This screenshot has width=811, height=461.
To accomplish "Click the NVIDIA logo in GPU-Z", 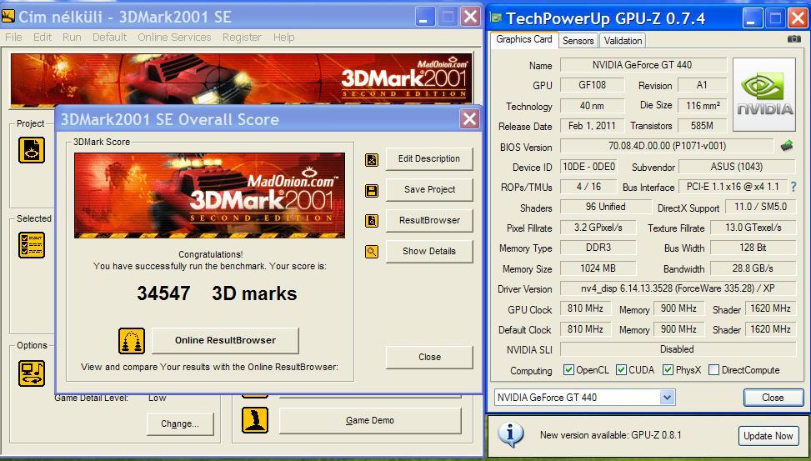I will pyautogui.click(x=764, y=94).
